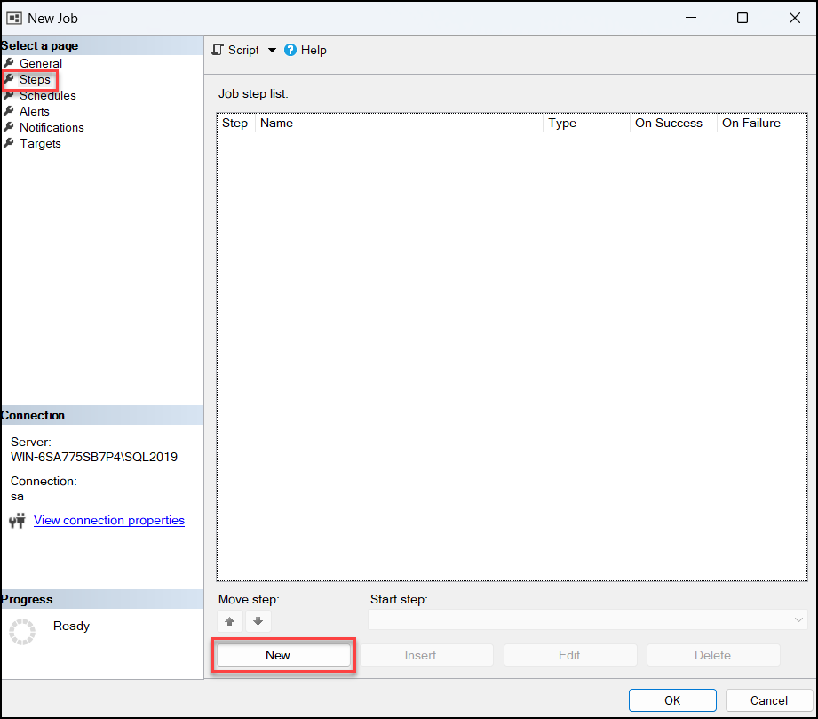Click the move step up arrow
818x719 pixels.
[x=230, y=621]
